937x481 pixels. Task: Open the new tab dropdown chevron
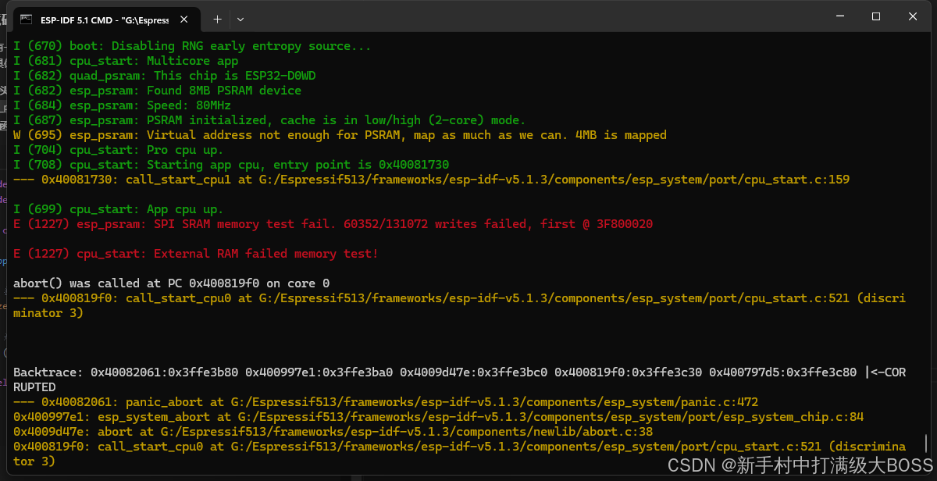coord(240,19)
